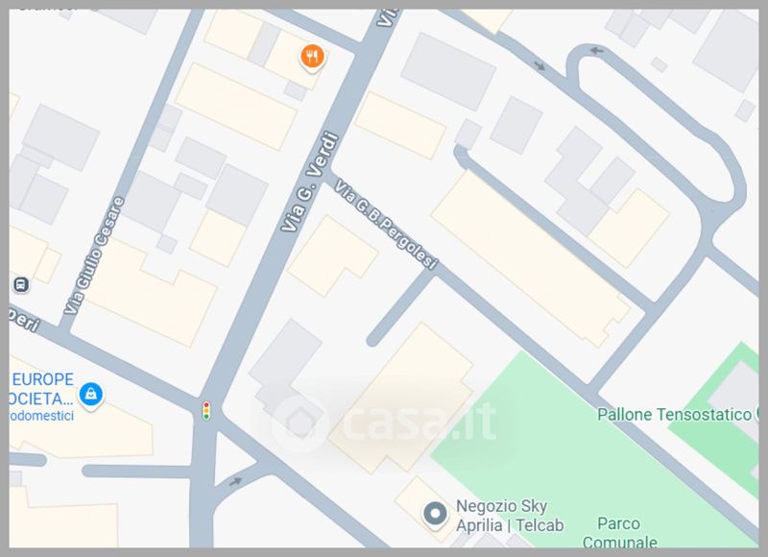The height and width of the screenshot is (557, 768).
Task: Click the traffic light icon
Action: pyautogui.click(x=206, y=410)
